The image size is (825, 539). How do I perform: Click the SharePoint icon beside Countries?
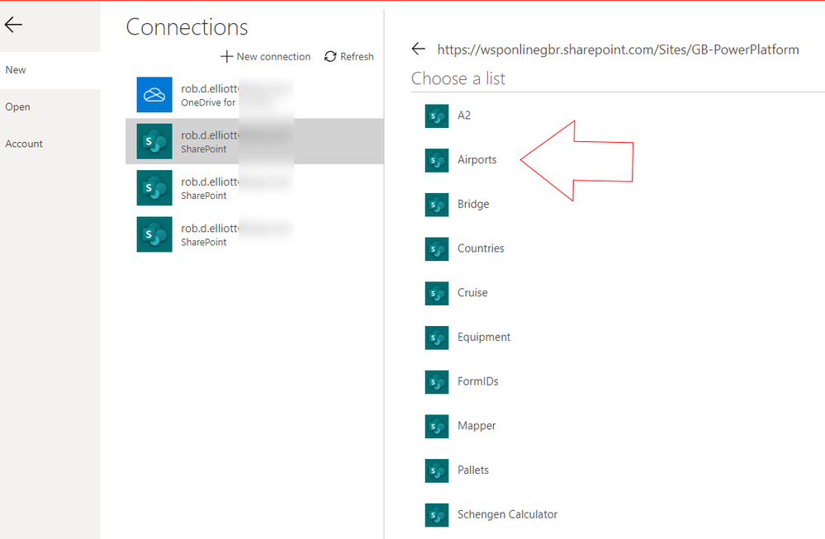click(x=437, y=249)
